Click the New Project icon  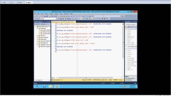(36, 16)
